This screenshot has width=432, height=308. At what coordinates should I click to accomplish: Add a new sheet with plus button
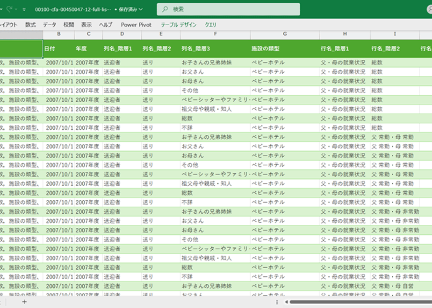[24, 302]
